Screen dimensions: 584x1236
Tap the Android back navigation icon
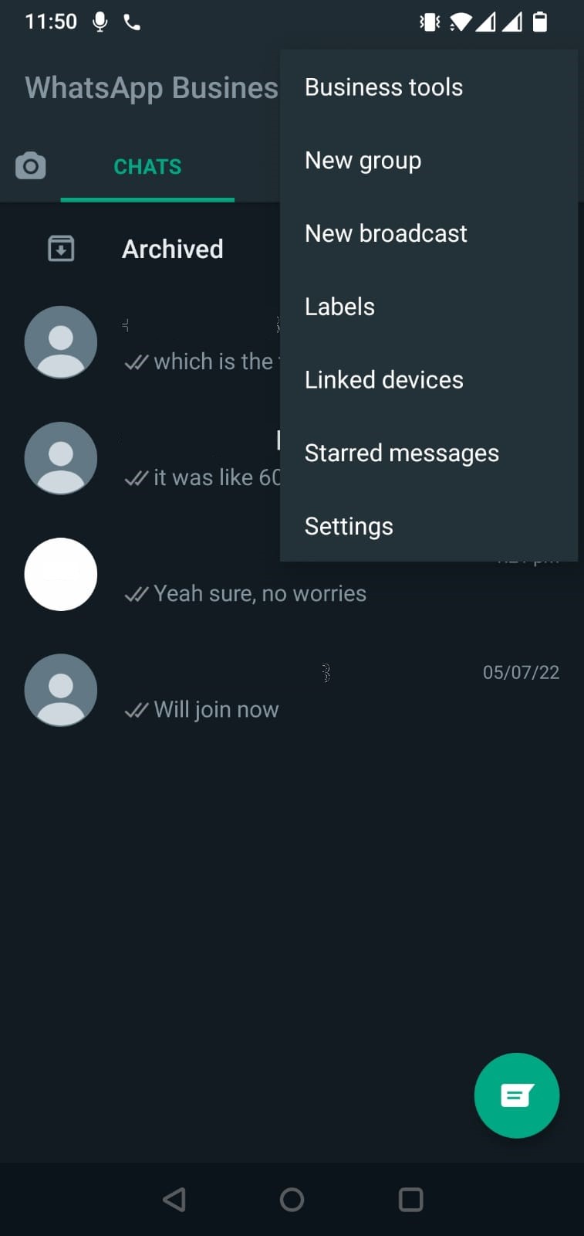point(174,1199)
